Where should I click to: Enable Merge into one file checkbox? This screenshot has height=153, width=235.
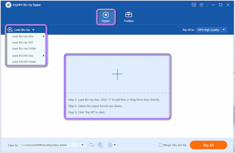click(160, 145)
